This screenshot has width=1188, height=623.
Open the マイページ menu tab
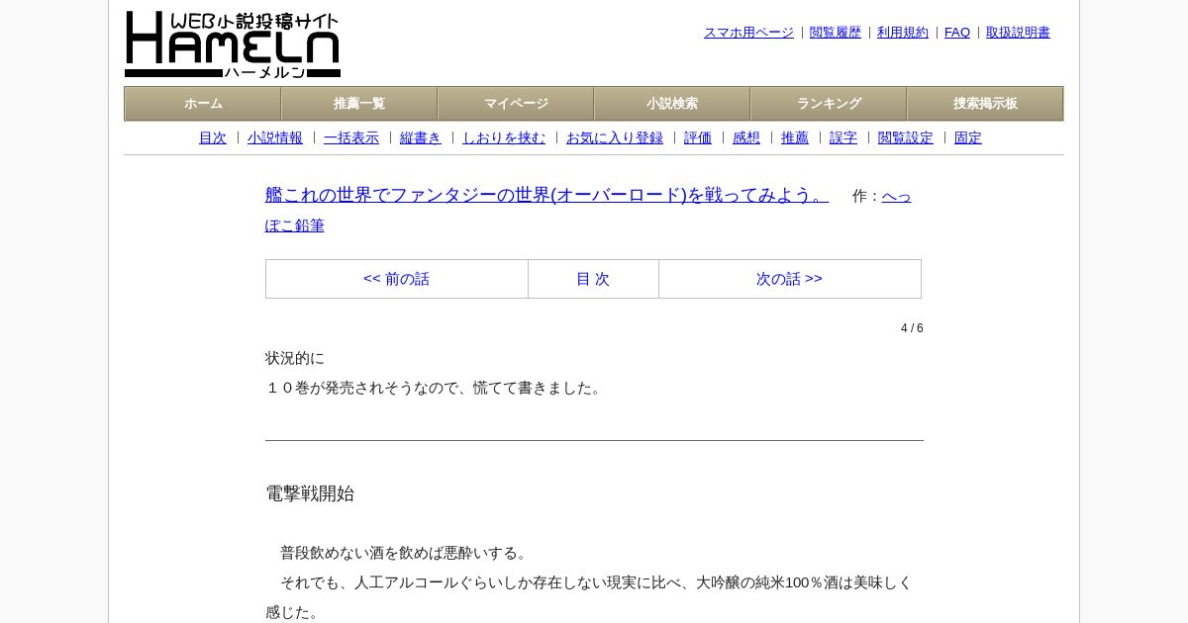point(516,104)
